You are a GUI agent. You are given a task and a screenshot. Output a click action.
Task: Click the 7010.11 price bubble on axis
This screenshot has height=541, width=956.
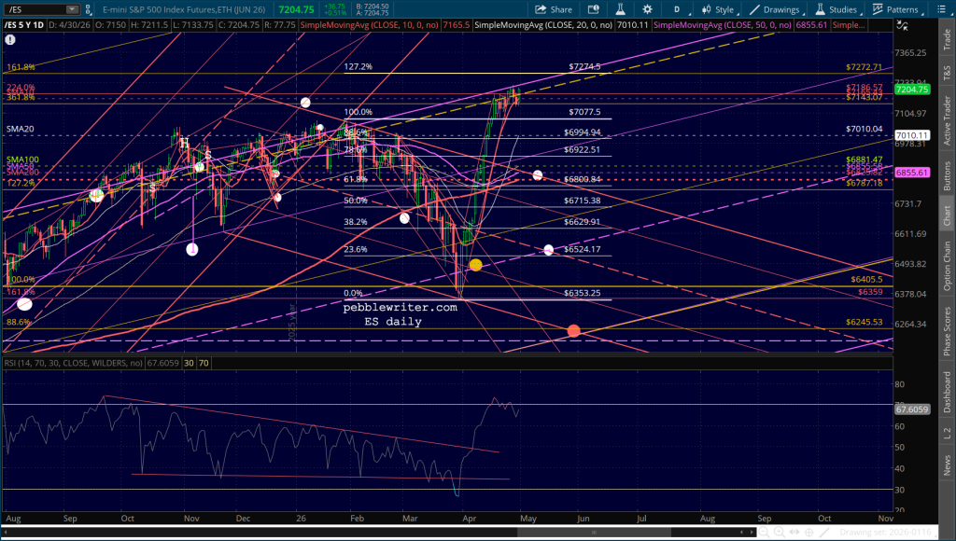coord(912,135)
